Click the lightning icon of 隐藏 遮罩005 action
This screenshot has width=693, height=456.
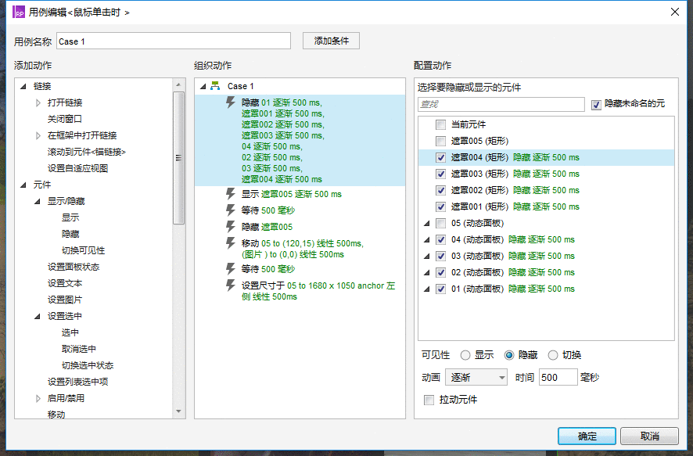pos(231,227)
